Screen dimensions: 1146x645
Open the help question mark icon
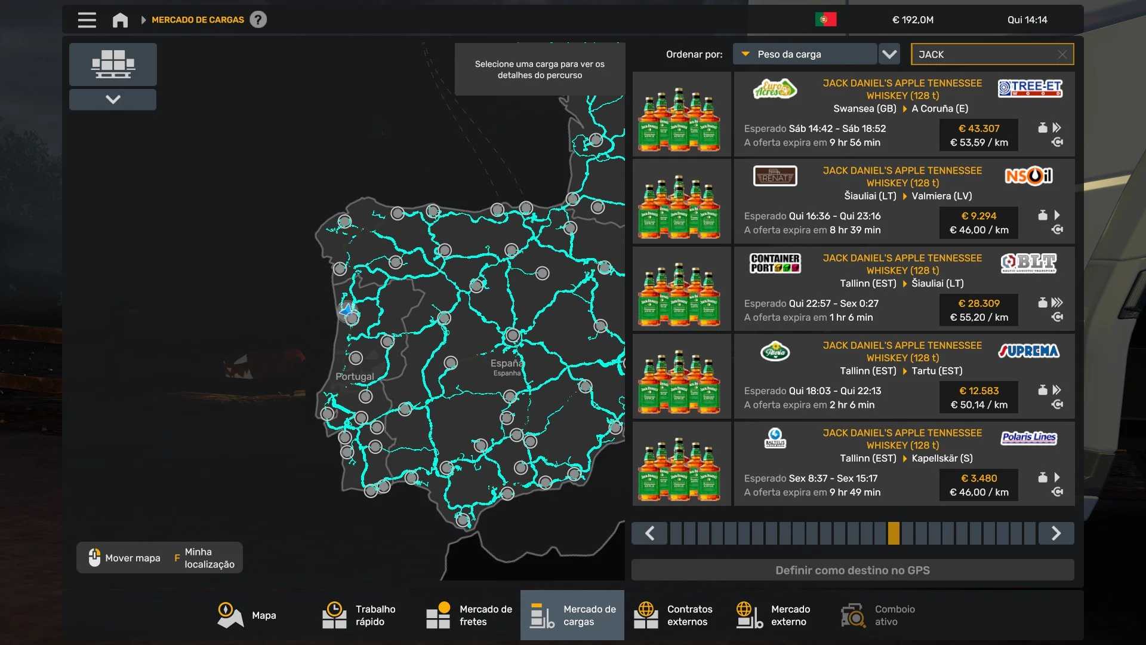pos(258,20)
